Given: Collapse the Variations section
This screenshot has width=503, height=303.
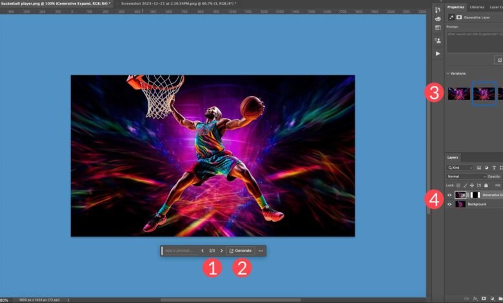Looking at the screenshot, I should tap(448, 73).
